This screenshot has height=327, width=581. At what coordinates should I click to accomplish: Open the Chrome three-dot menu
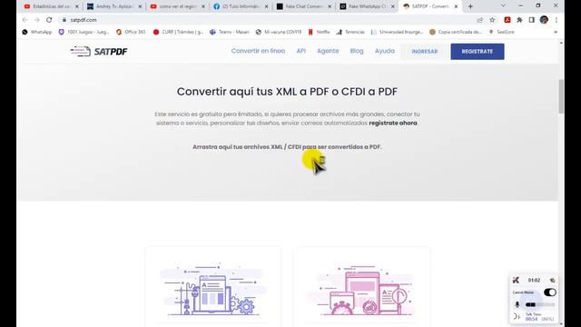556,20
